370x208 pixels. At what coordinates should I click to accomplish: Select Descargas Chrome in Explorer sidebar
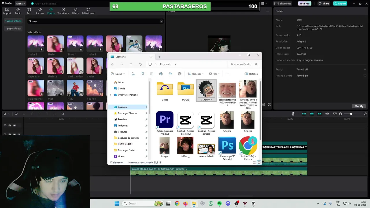click(127, 113)
